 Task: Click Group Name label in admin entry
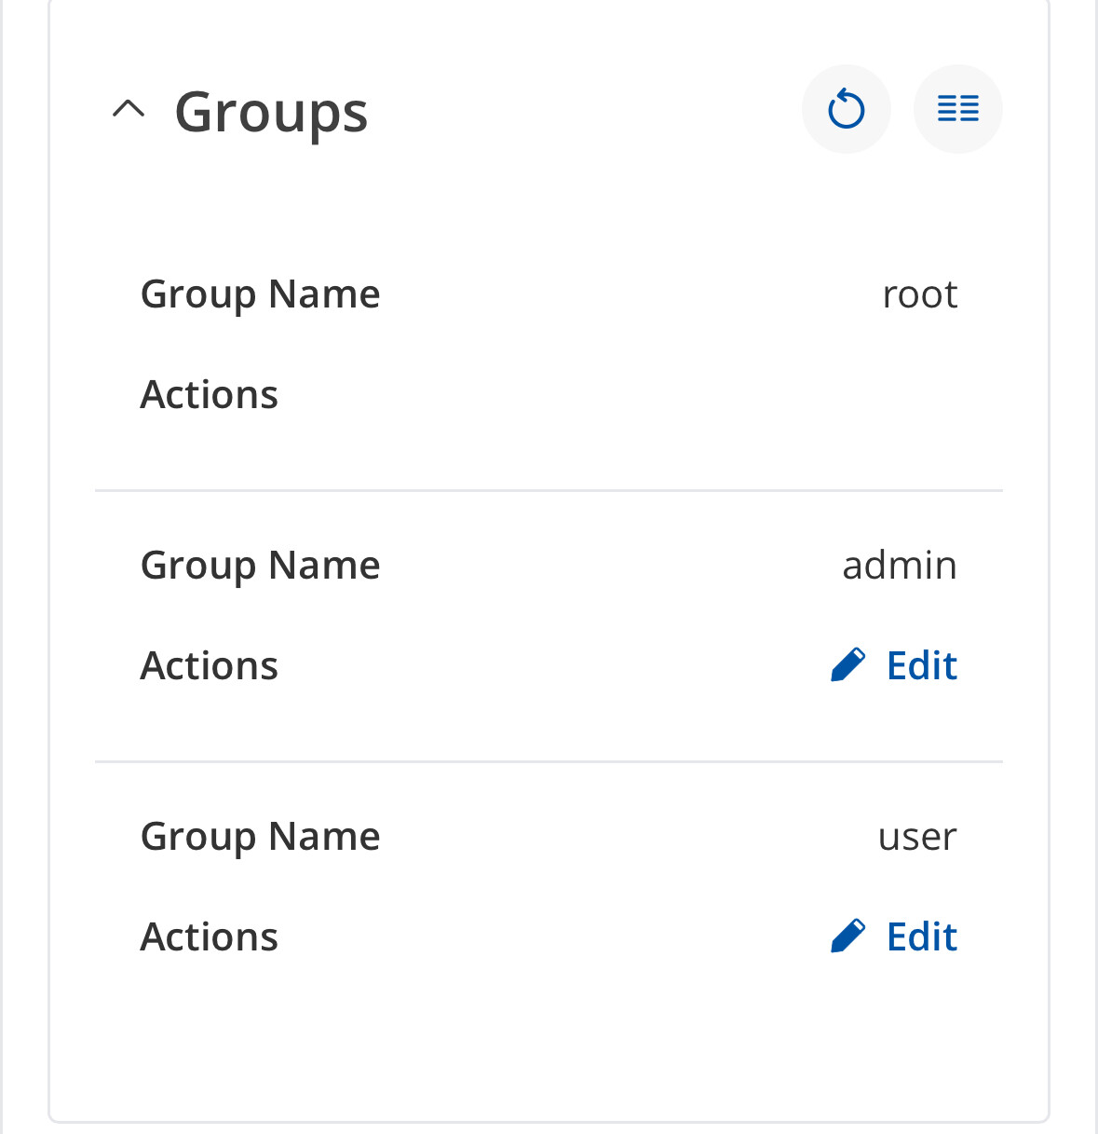[260, 566]
